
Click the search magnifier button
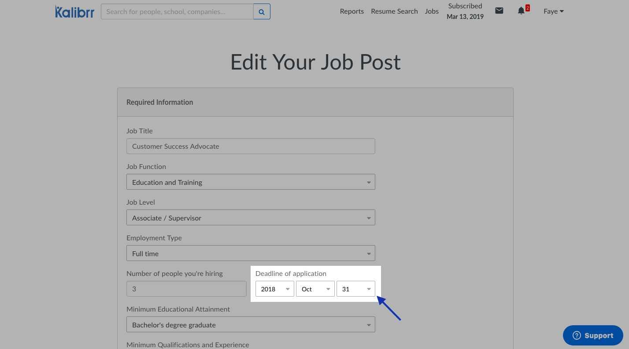pos(262,12)
